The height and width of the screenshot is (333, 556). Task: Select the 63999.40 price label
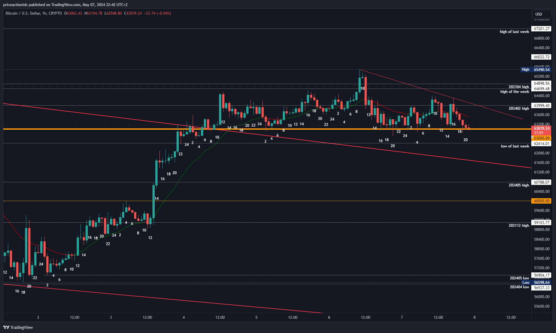[541, 106]
